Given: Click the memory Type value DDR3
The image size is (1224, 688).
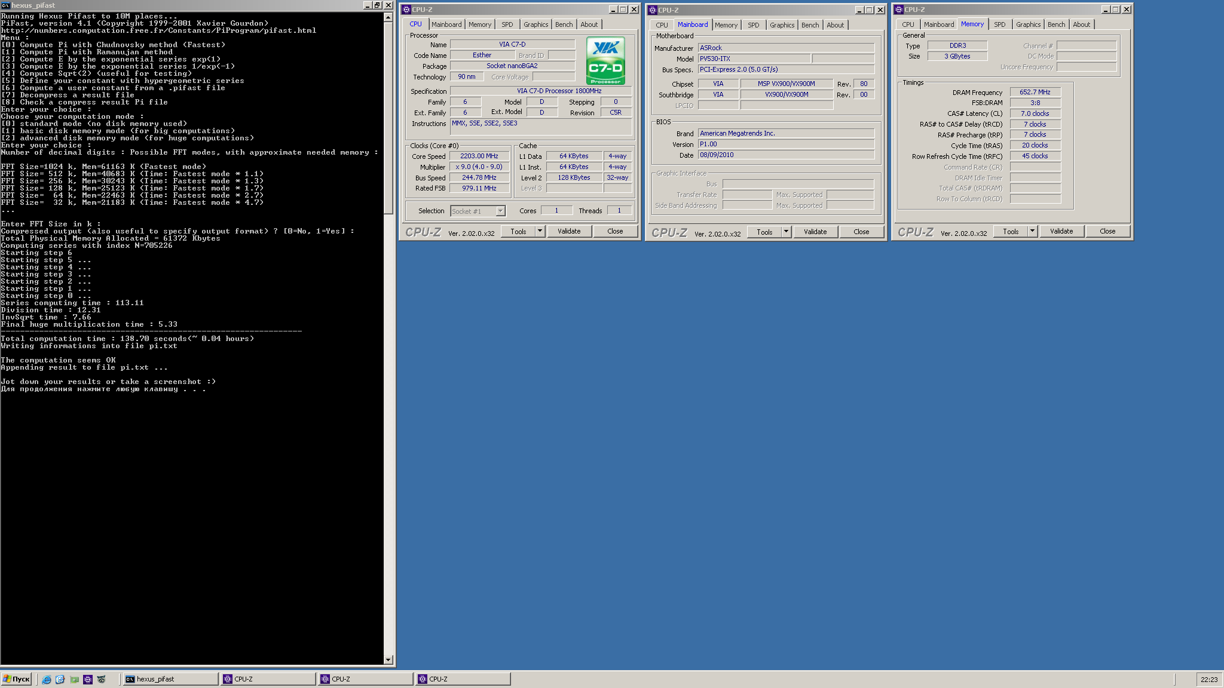Looking at the screenshot, I should (957, 45).
